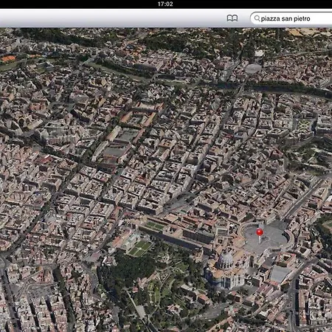The width and height of the screenshot is (332, 332).
Task: Tap the orange clay tennis courts
Action: [8, 58]
